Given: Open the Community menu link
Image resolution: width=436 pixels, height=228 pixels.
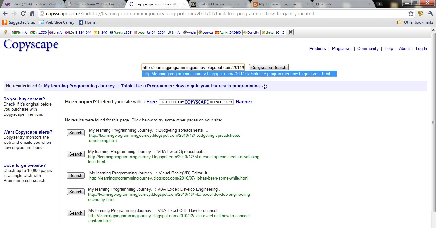Looking at the screenshot, I should tap(368, 48).
